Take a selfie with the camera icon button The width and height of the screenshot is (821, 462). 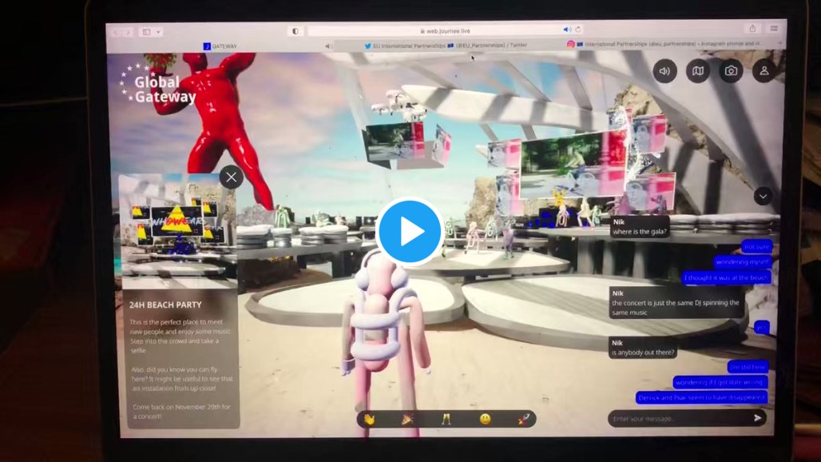click(731, 70)
